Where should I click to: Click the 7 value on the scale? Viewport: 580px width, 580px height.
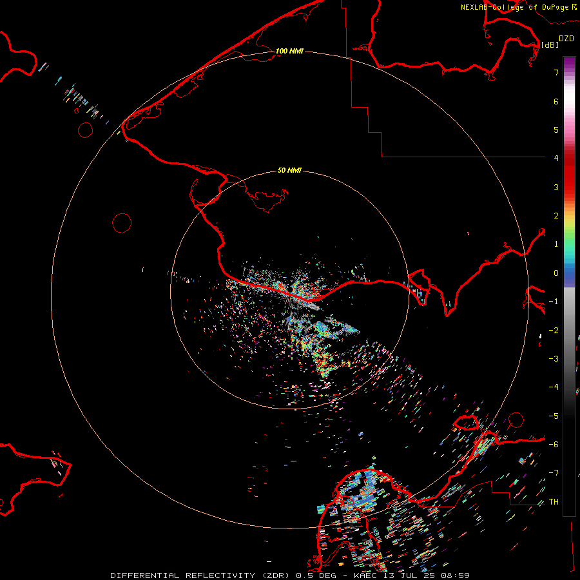pos(556,72)
